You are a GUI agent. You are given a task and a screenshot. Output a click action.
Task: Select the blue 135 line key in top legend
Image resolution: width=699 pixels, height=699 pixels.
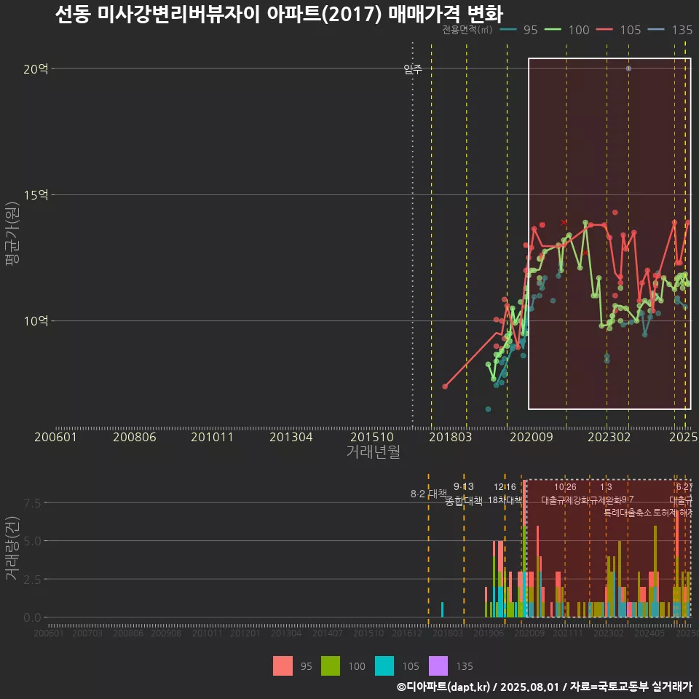click(x=656, y=30)
